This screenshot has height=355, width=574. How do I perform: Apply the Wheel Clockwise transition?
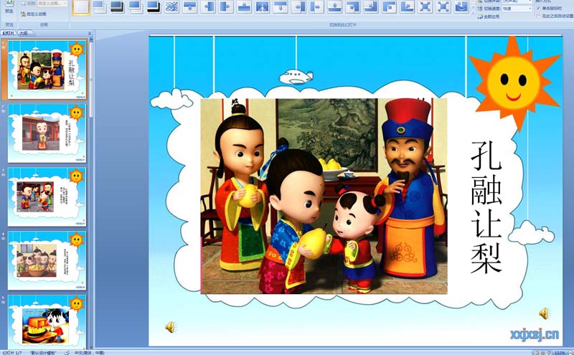[461, 6]
